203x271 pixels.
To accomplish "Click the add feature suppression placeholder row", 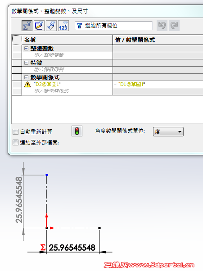I will [x=67, y=70].
